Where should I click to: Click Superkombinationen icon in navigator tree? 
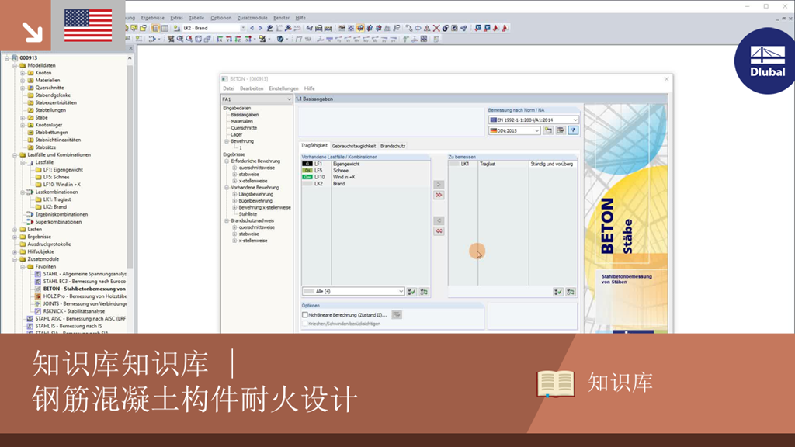tap(30, 222)
